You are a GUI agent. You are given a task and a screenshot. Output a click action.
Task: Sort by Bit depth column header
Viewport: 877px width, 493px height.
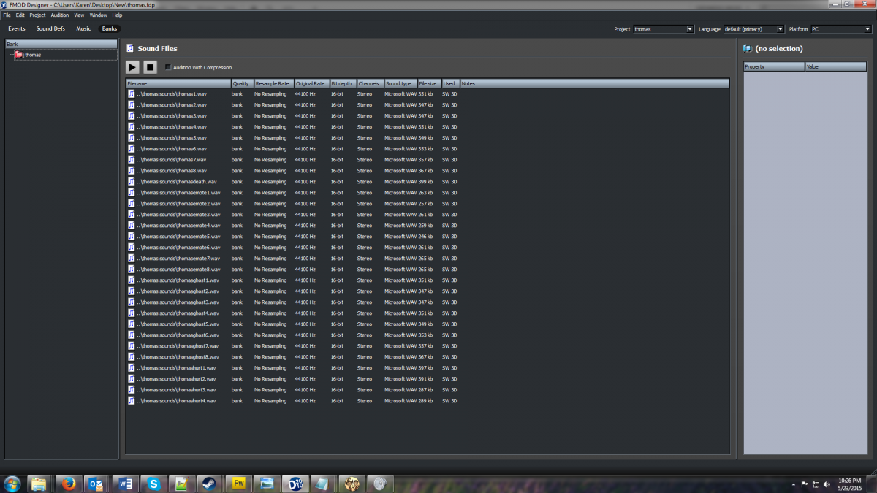[343, 83]
